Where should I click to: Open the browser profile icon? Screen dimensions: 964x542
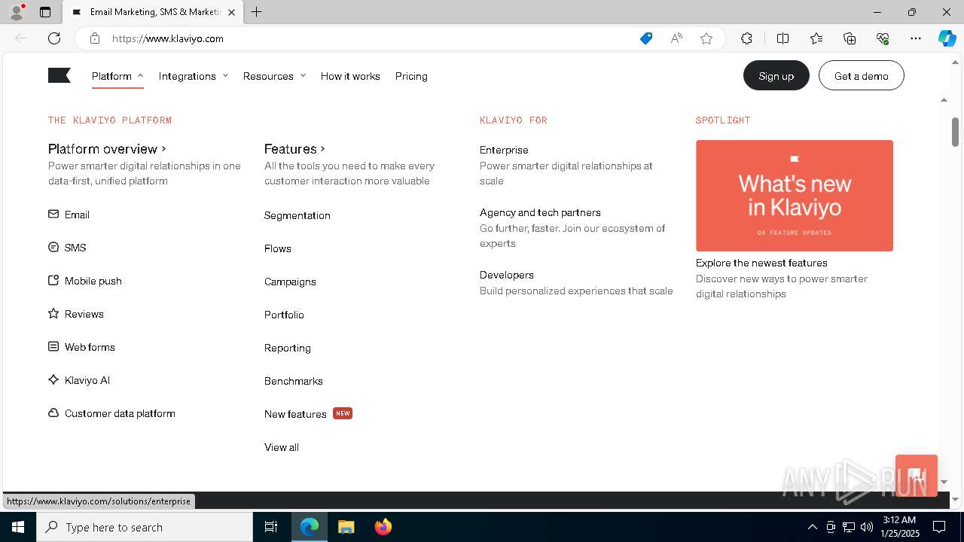click(17, 12)
